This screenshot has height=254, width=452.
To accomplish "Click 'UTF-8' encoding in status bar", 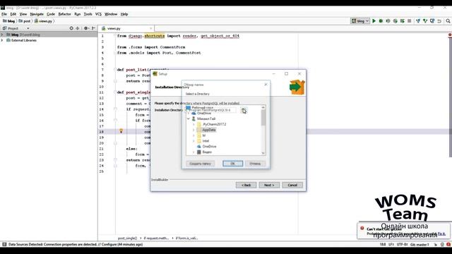I will [402, 244].
